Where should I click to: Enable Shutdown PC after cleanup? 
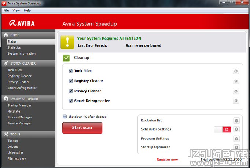65,117
